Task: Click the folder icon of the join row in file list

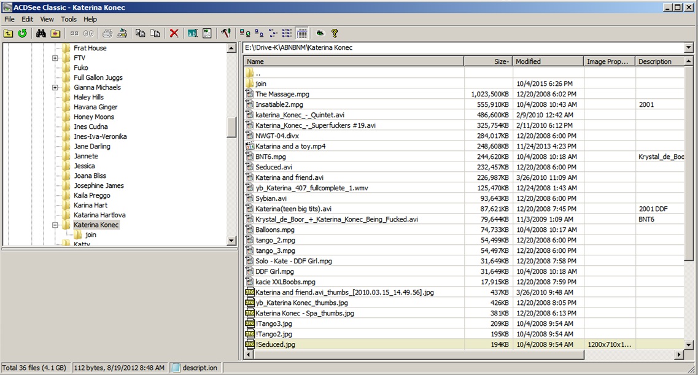Action: point(249,83)
